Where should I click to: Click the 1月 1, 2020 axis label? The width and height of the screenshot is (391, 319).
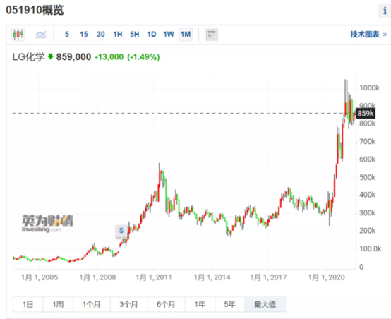point(326,277)
